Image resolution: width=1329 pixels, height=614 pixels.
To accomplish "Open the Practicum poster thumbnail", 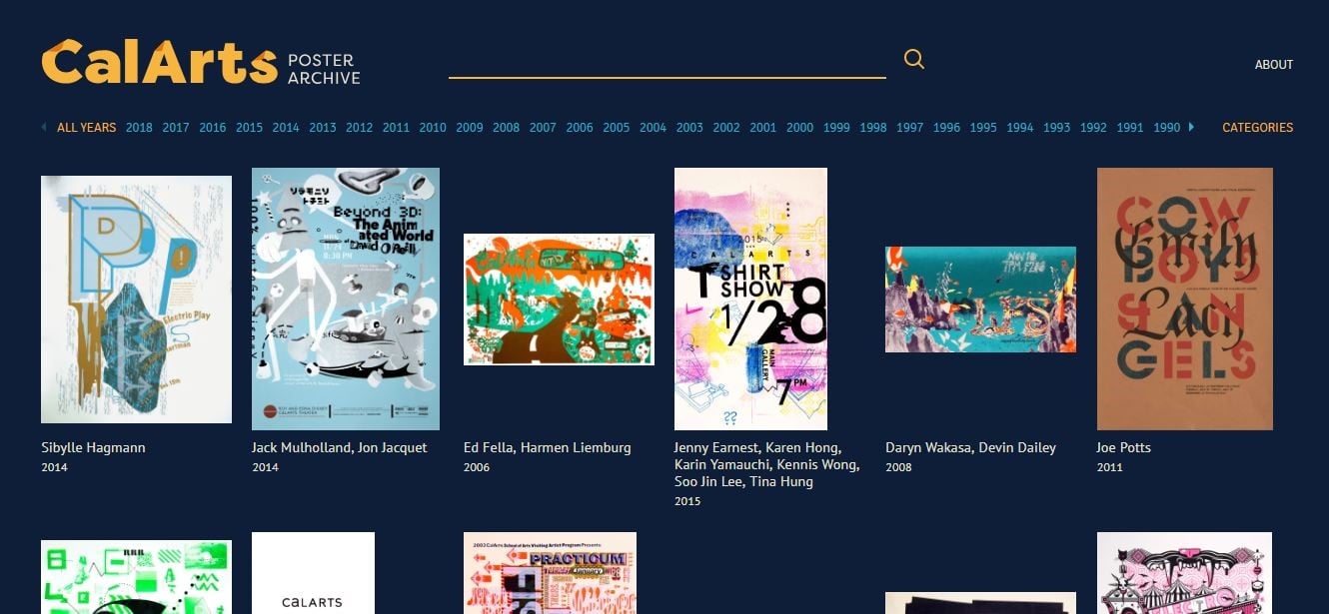I will (550, 573).
